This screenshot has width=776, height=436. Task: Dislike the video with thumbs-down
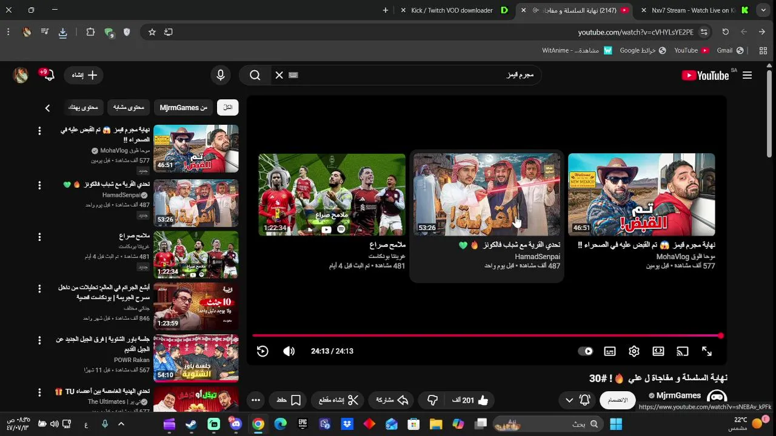(432, 400)
